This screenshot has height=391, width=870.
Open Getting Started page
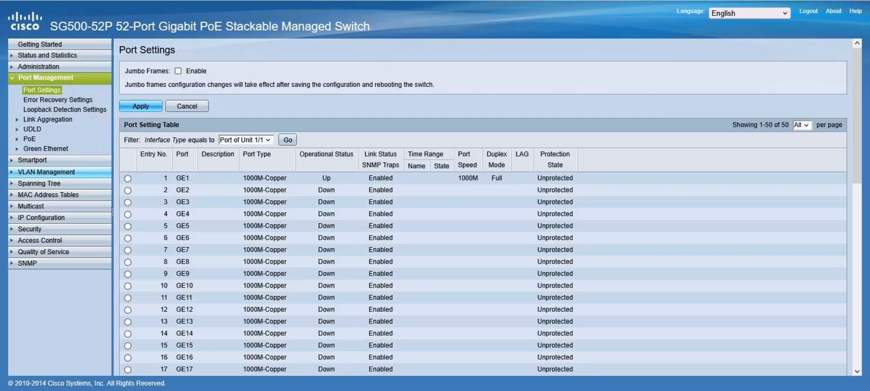coord(60,44)
